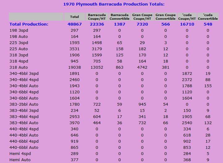Click the 318 Auto Gran Coupe value 4742
223x163 pixels.
tap(142, 67)
